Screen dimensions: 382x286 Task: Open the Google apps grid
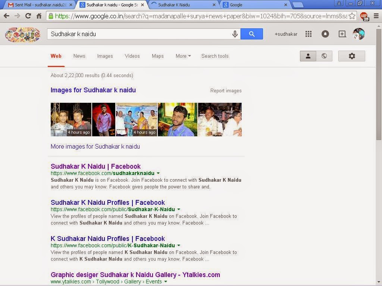click(309, 34)
